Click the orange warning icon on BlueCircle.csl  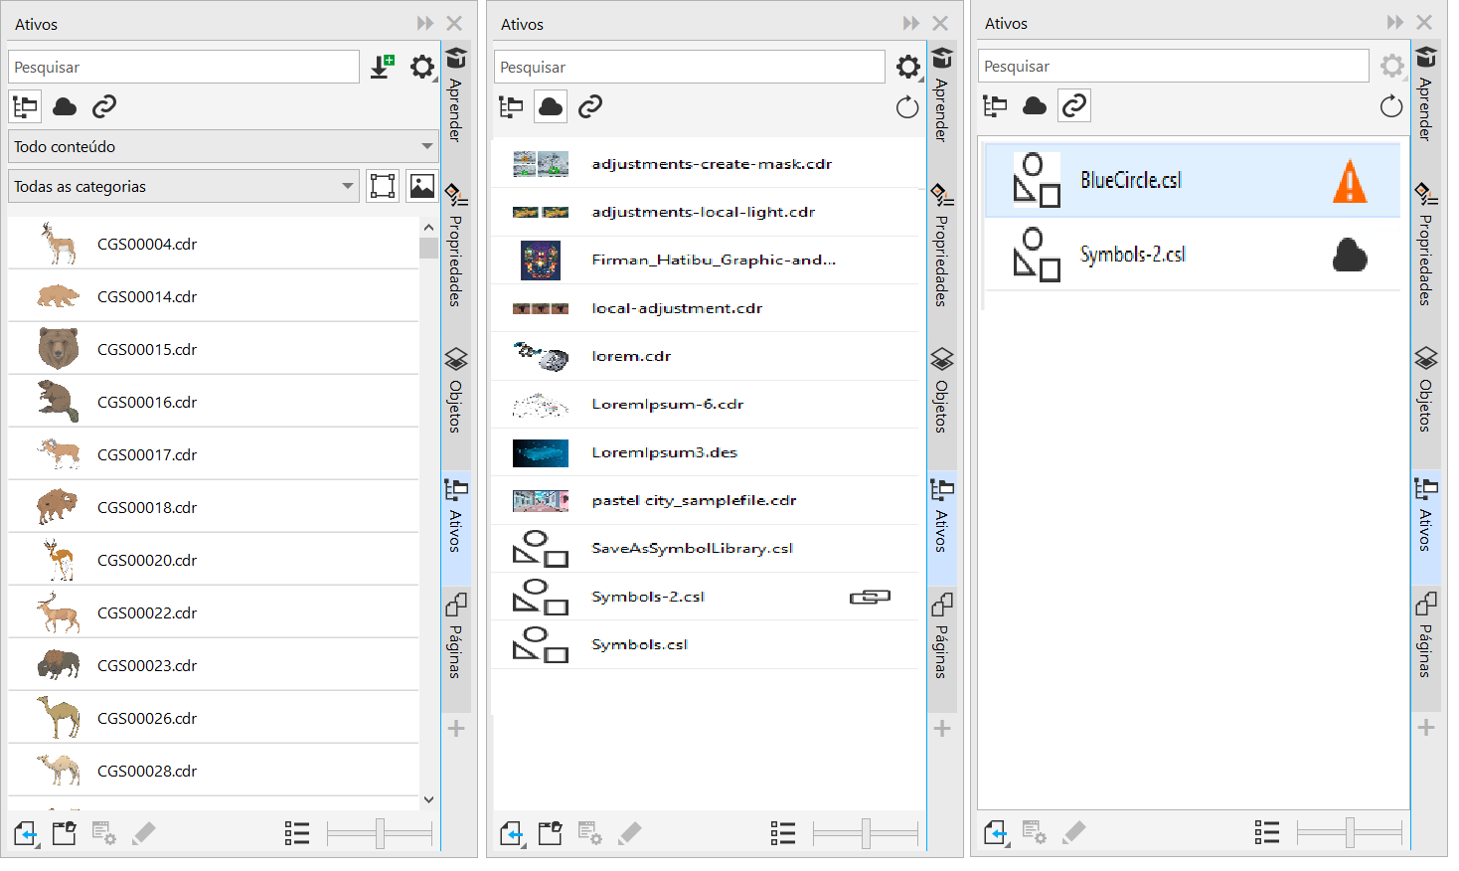[1349, 182]
